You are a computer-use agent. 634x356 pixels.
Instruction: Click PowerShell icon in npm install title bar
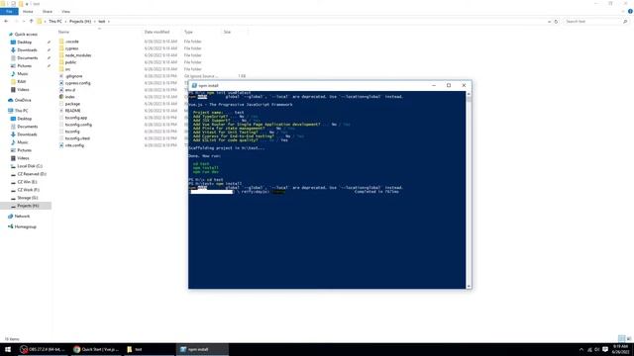pyautogui.click(x=194, y=86)
